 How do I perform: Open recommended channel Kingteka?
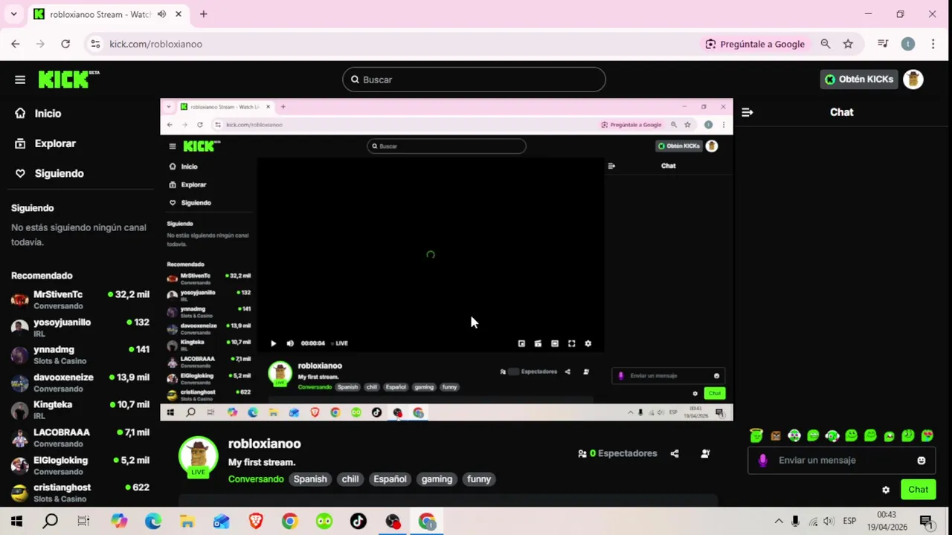click(x=80, y=410)
